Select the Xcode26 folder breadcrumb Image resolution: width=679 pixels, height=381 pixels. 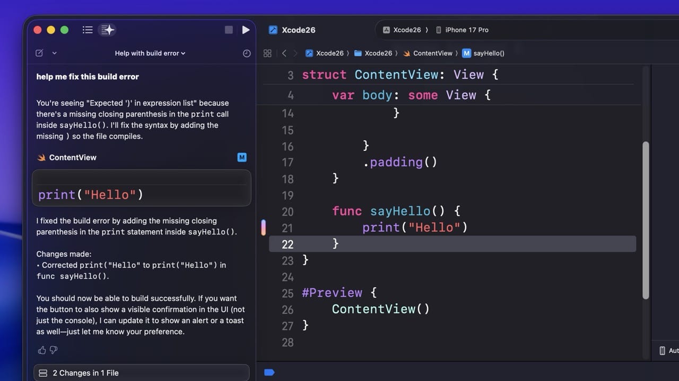373,53
